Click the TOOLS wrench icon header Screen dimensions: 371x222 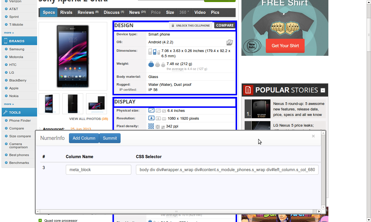pyautogui.click(x=5, y=112)
